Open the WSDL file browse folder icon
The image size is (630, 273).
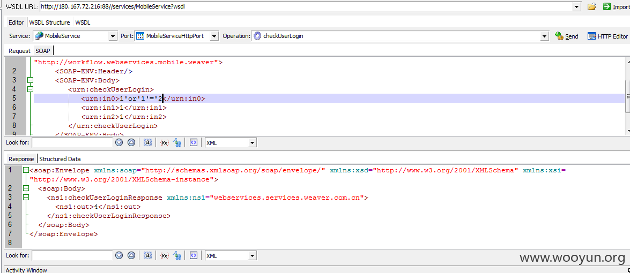(591, 6)
